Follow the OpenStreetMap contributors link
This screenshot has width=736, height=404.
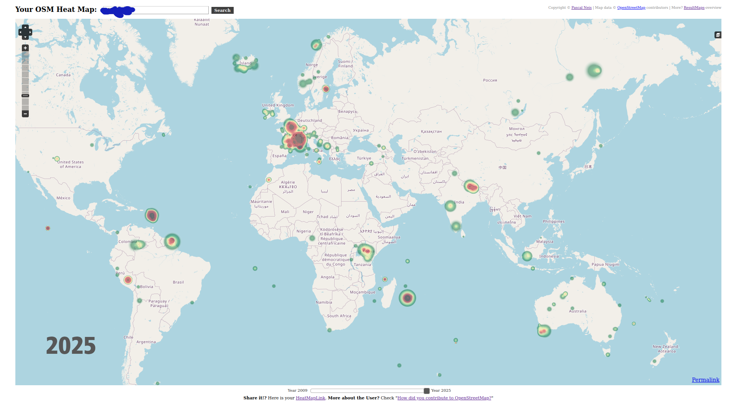(x=631, y=8)
